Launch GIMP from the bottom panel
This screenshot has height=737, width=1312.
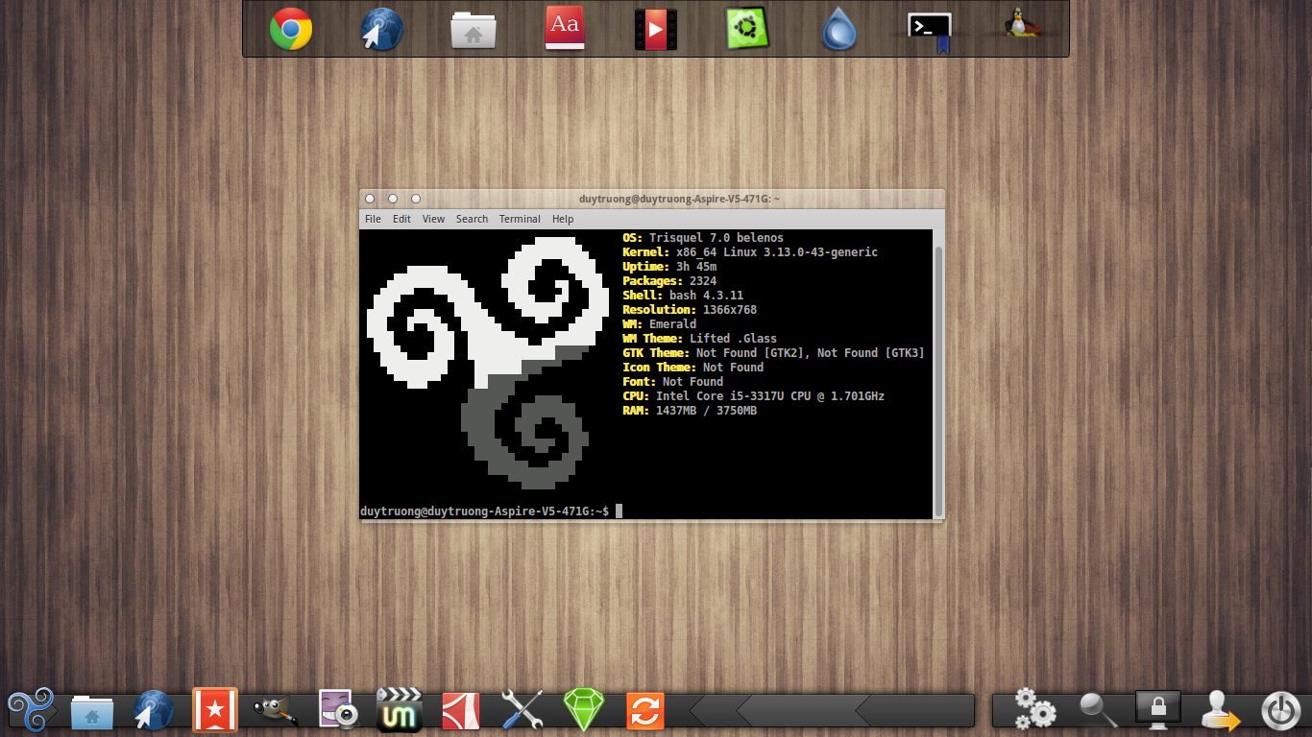coord(275,712)
